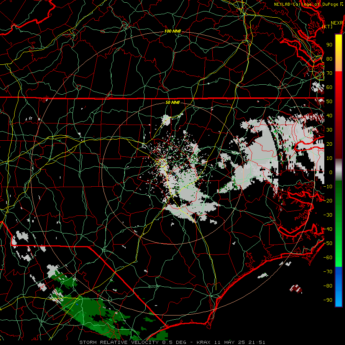Click the [KT] units label above color bar
The image size is (345, 345).
[x=327, y=26]
